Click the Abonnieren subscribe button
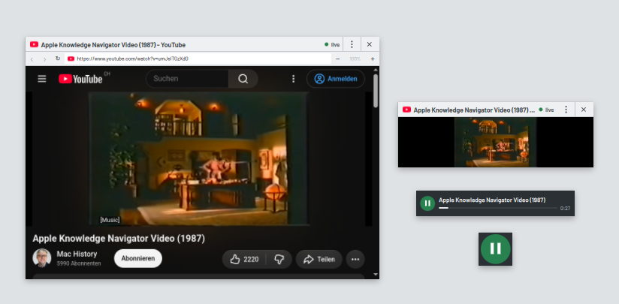Image resolution: width=619 pixels, height=304 pixels. tap(138, 259)
